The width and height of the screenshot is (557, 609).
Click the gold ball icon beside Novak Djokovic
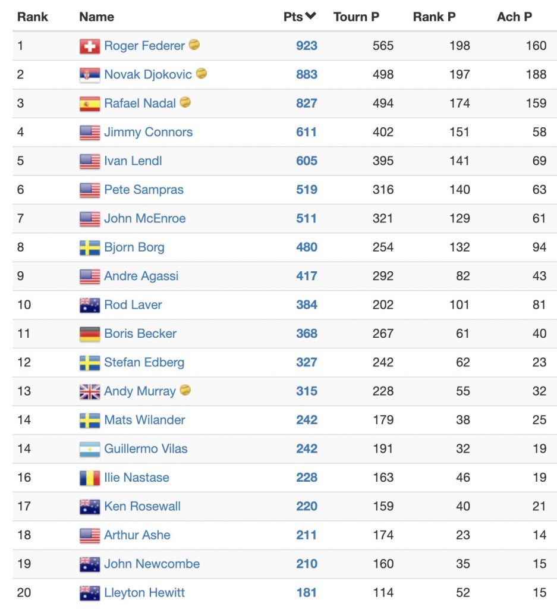pyautogui.click(x=201, y=73)
